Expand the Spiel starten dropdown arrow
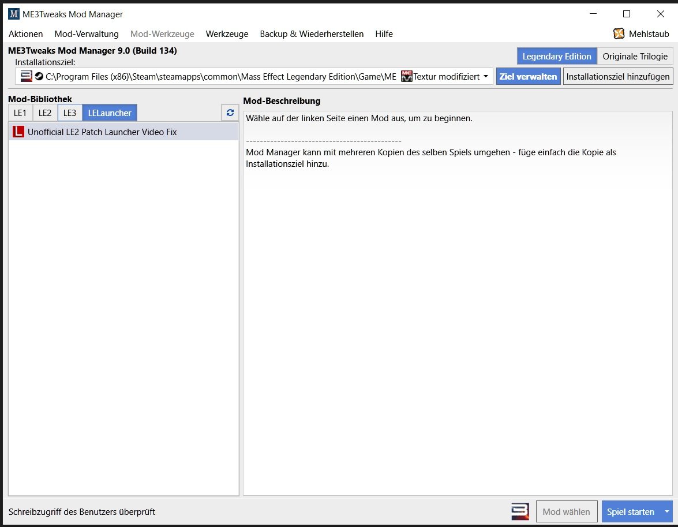 click(x=667, y=512)
